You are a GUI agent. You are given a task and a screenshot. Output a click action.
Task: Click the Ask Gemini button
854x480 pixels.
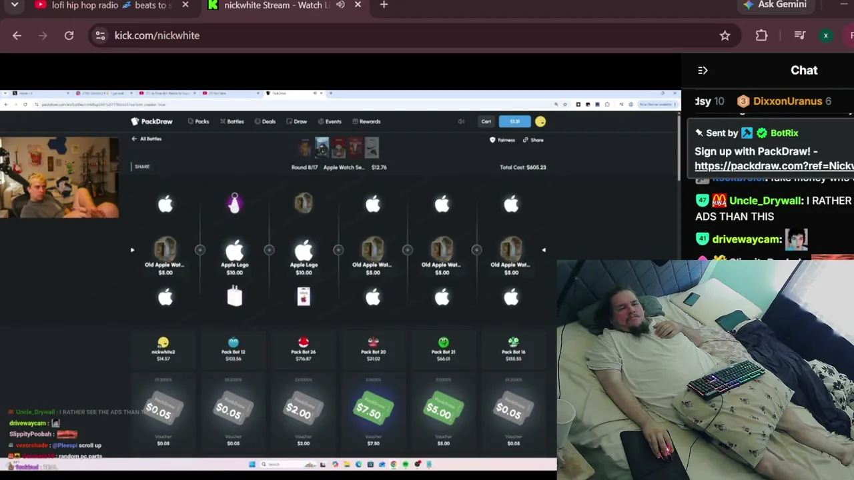click(775, 5)
